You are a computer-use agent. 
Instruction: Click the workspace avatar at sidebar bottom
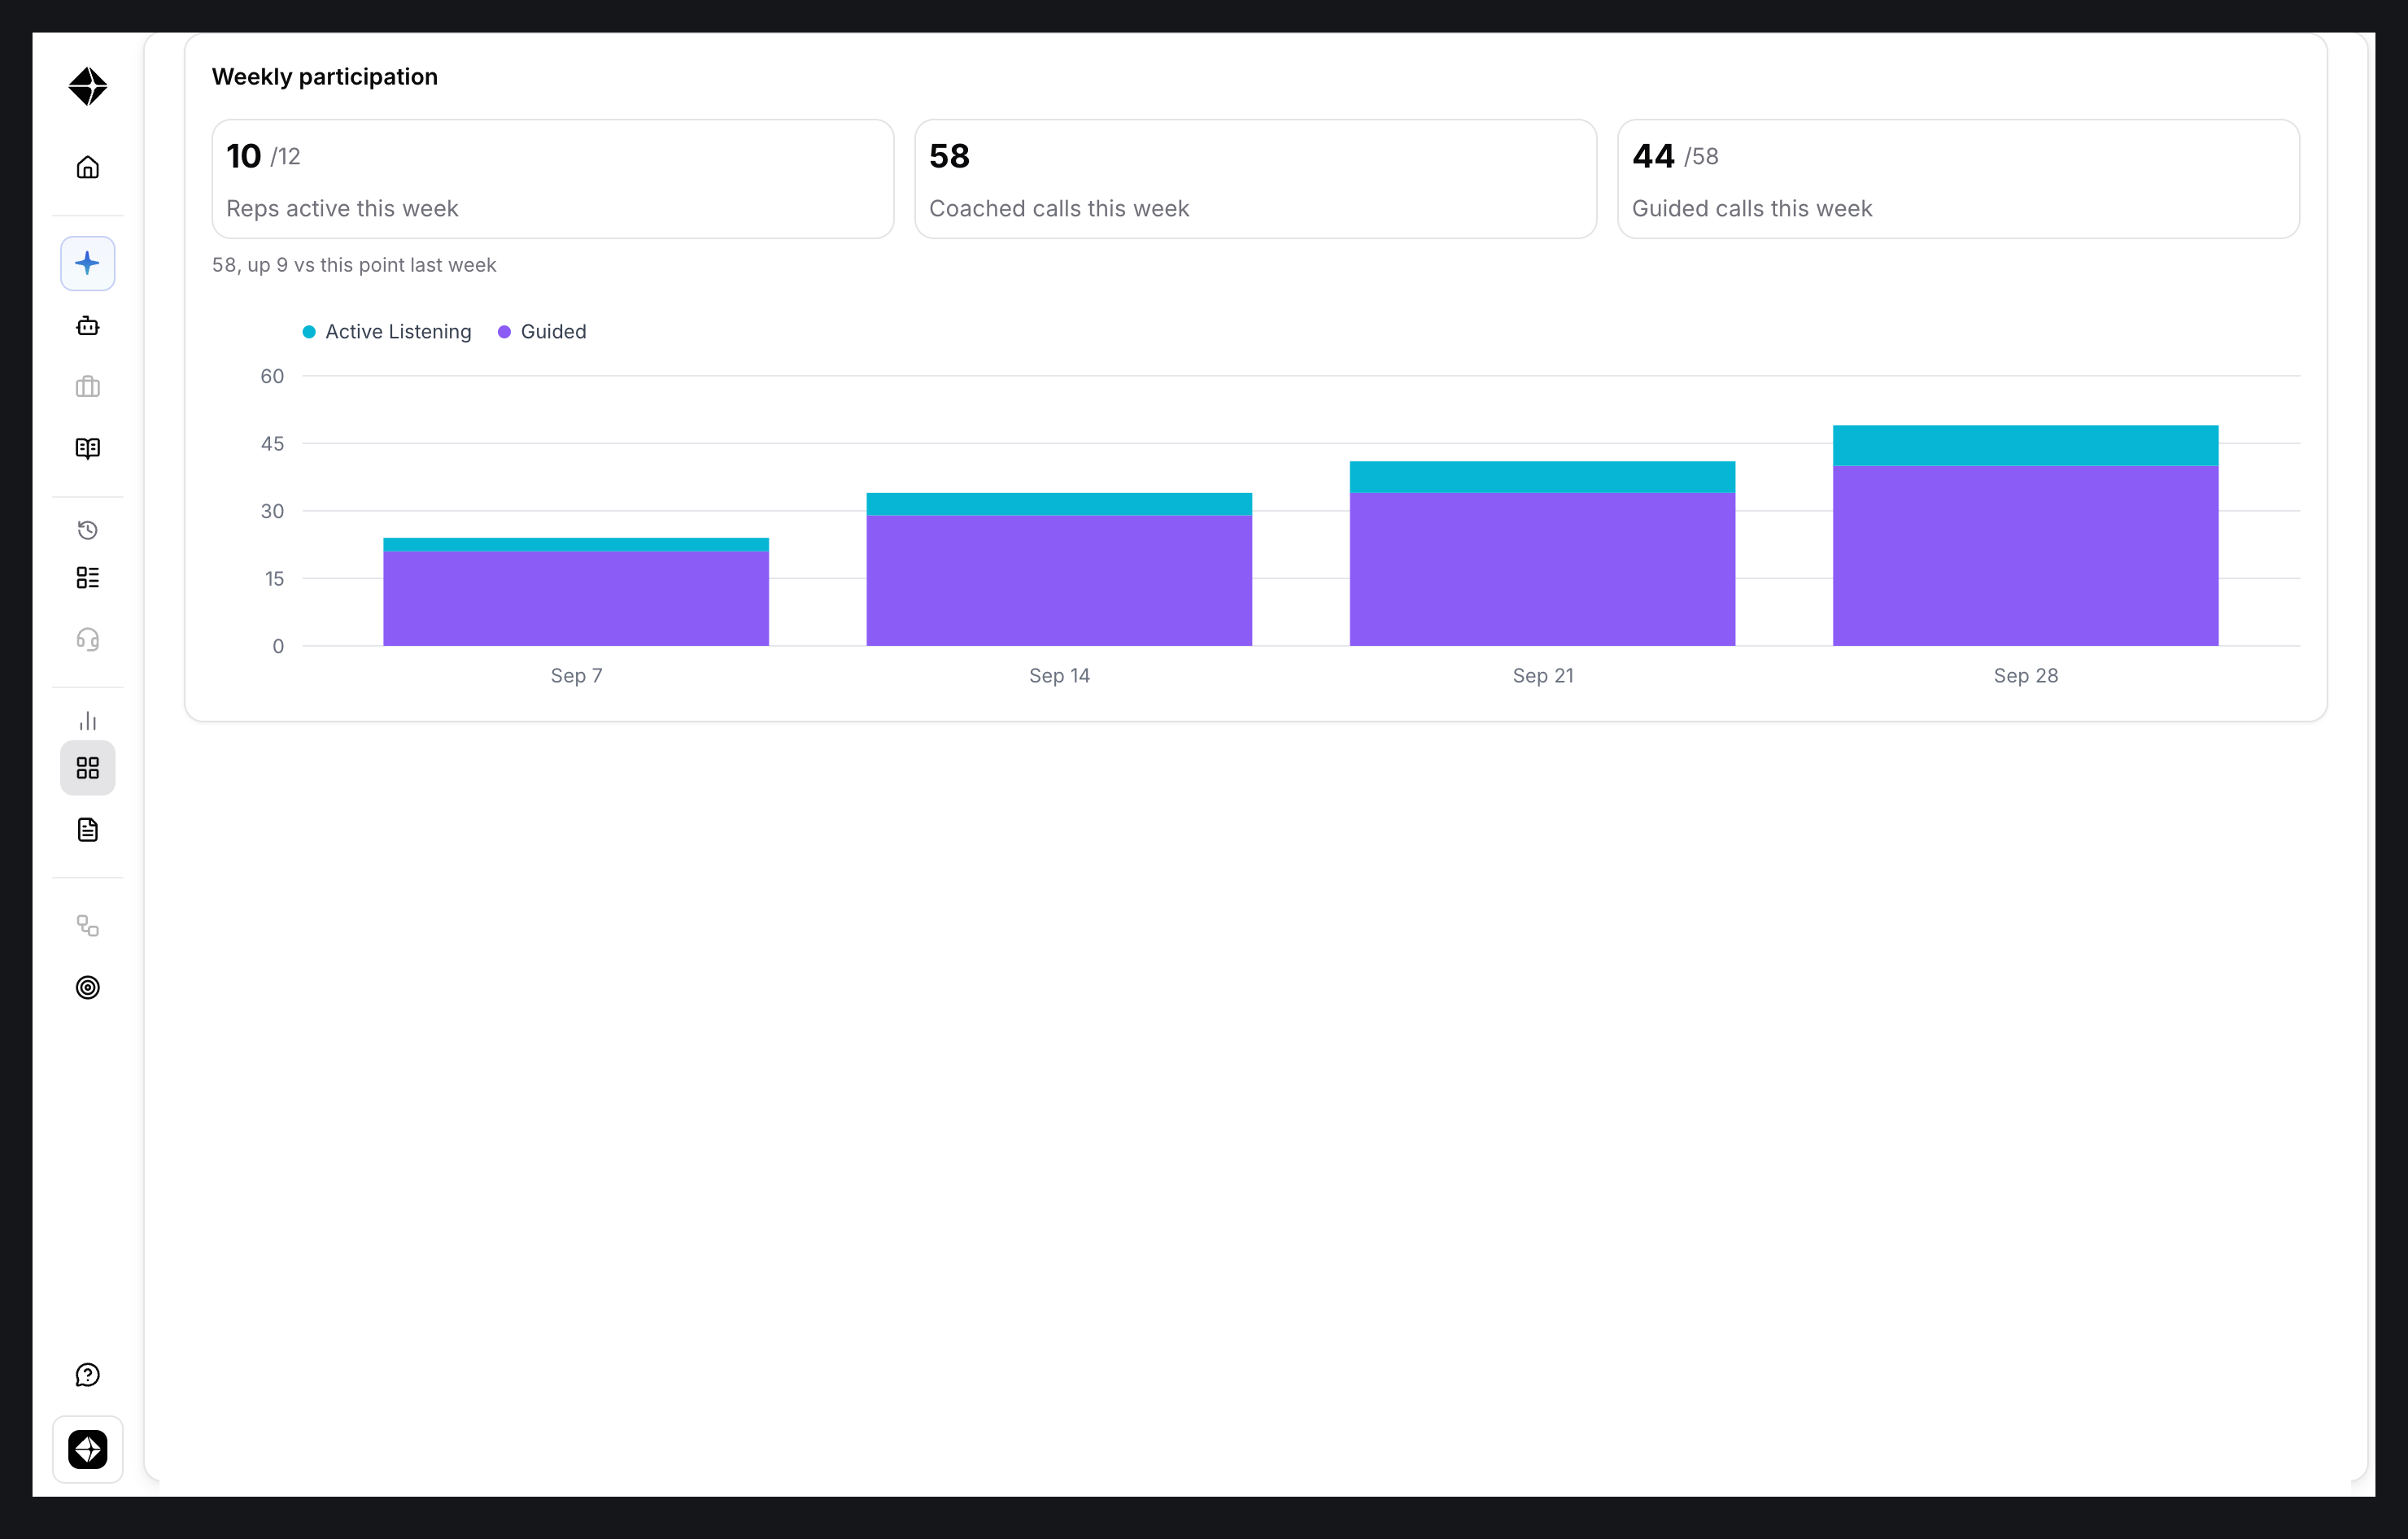[x=88, y=1449]
